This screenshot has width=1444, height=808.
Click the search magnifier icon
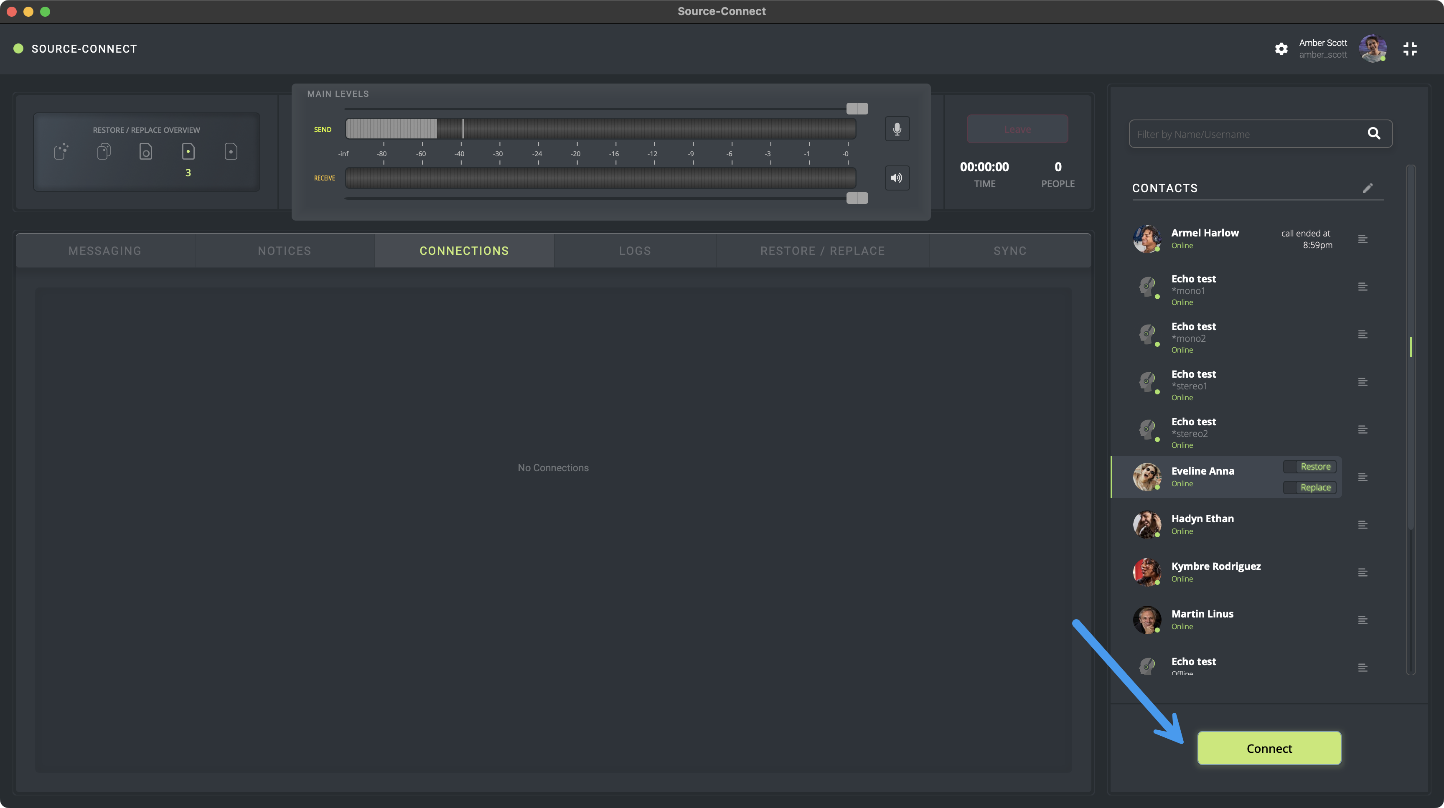point(1373,133)
